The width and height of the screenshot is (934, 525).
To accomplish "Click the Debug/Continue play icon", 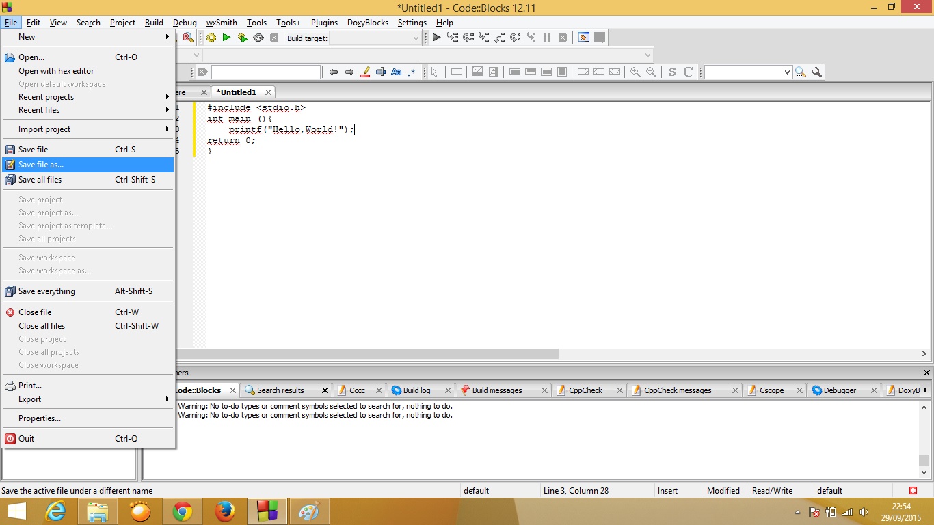I will click(436, 38).
